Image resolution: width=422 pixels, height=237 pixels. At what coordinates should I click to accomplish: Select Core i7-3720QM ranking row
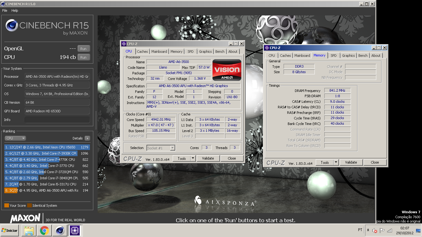47,172
